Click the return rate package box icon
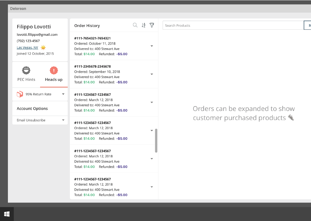The height and width of the screenshot is (221, 311). click(x=20, y=94)
